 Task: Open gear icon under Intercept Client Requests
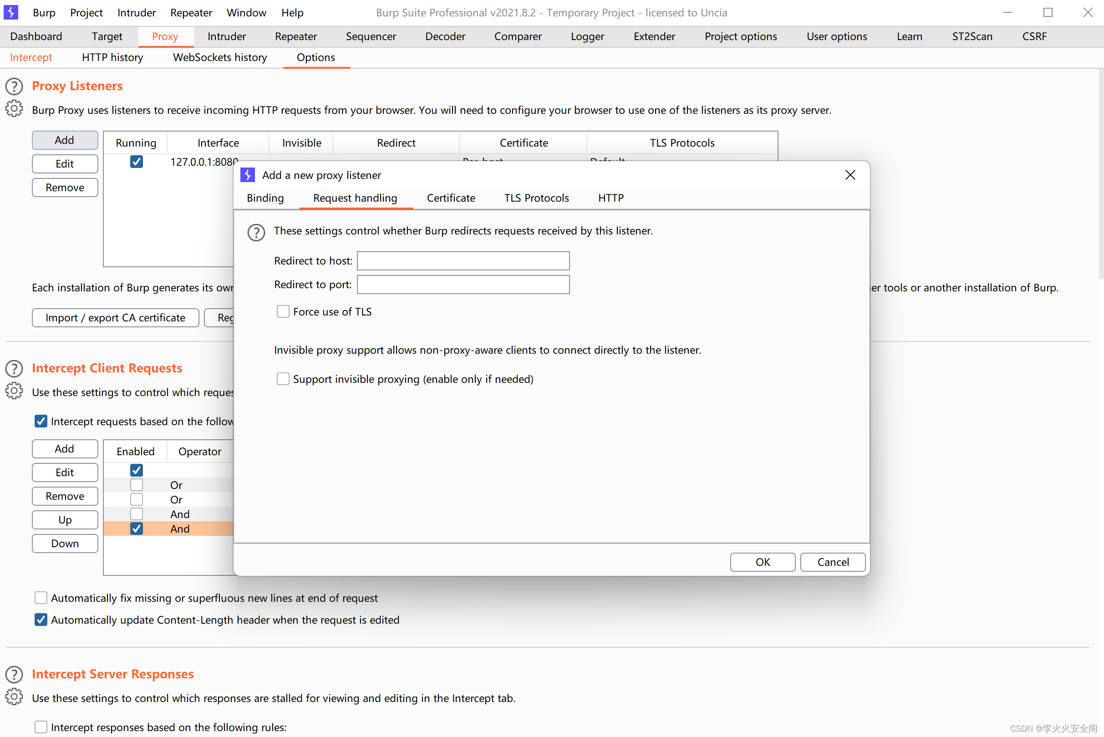(14, 391)
